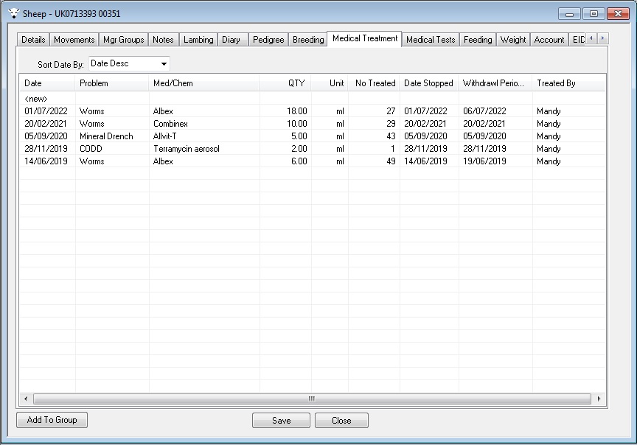Viewport: 637px width, 445px height.
Task: Sort by the Date column header
Action: [x=33, y=83]
